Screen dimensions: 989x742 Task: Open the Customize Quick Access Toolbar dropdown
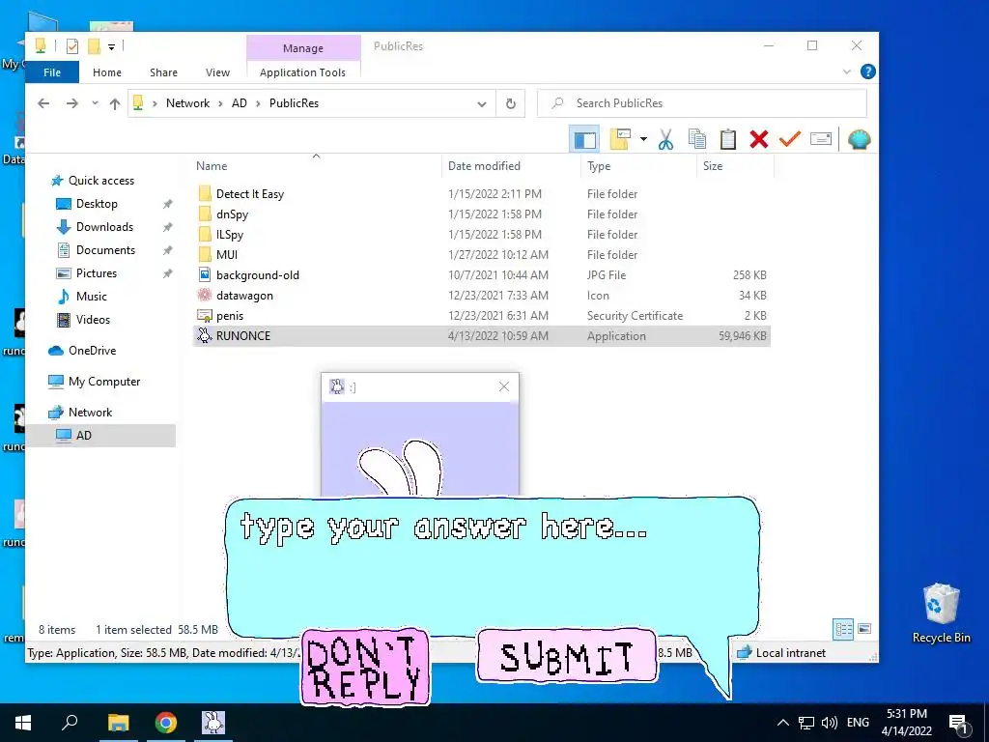point(111,46)
